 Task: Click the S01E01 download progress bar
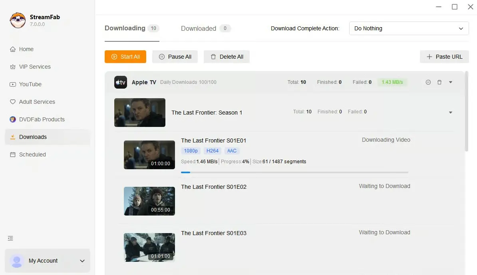pyautogui.click(x=294, y=172)
